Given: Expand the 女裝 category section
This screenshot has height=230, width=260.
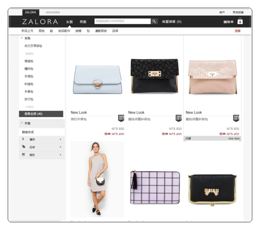Looking at the screenshot, I should tap(22, 123).
